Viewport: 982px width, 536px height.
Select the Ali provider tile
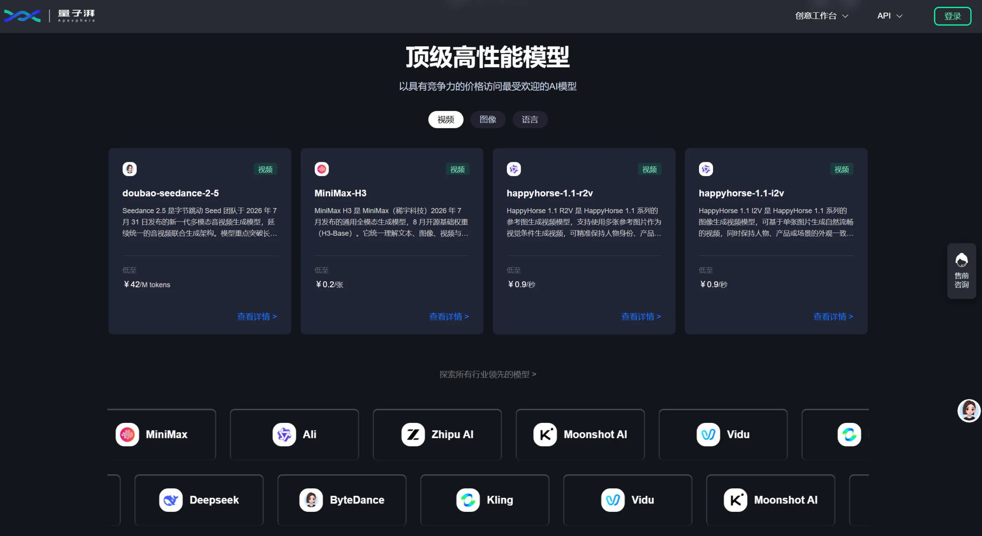pyautogui.click(x=294, y=434)
